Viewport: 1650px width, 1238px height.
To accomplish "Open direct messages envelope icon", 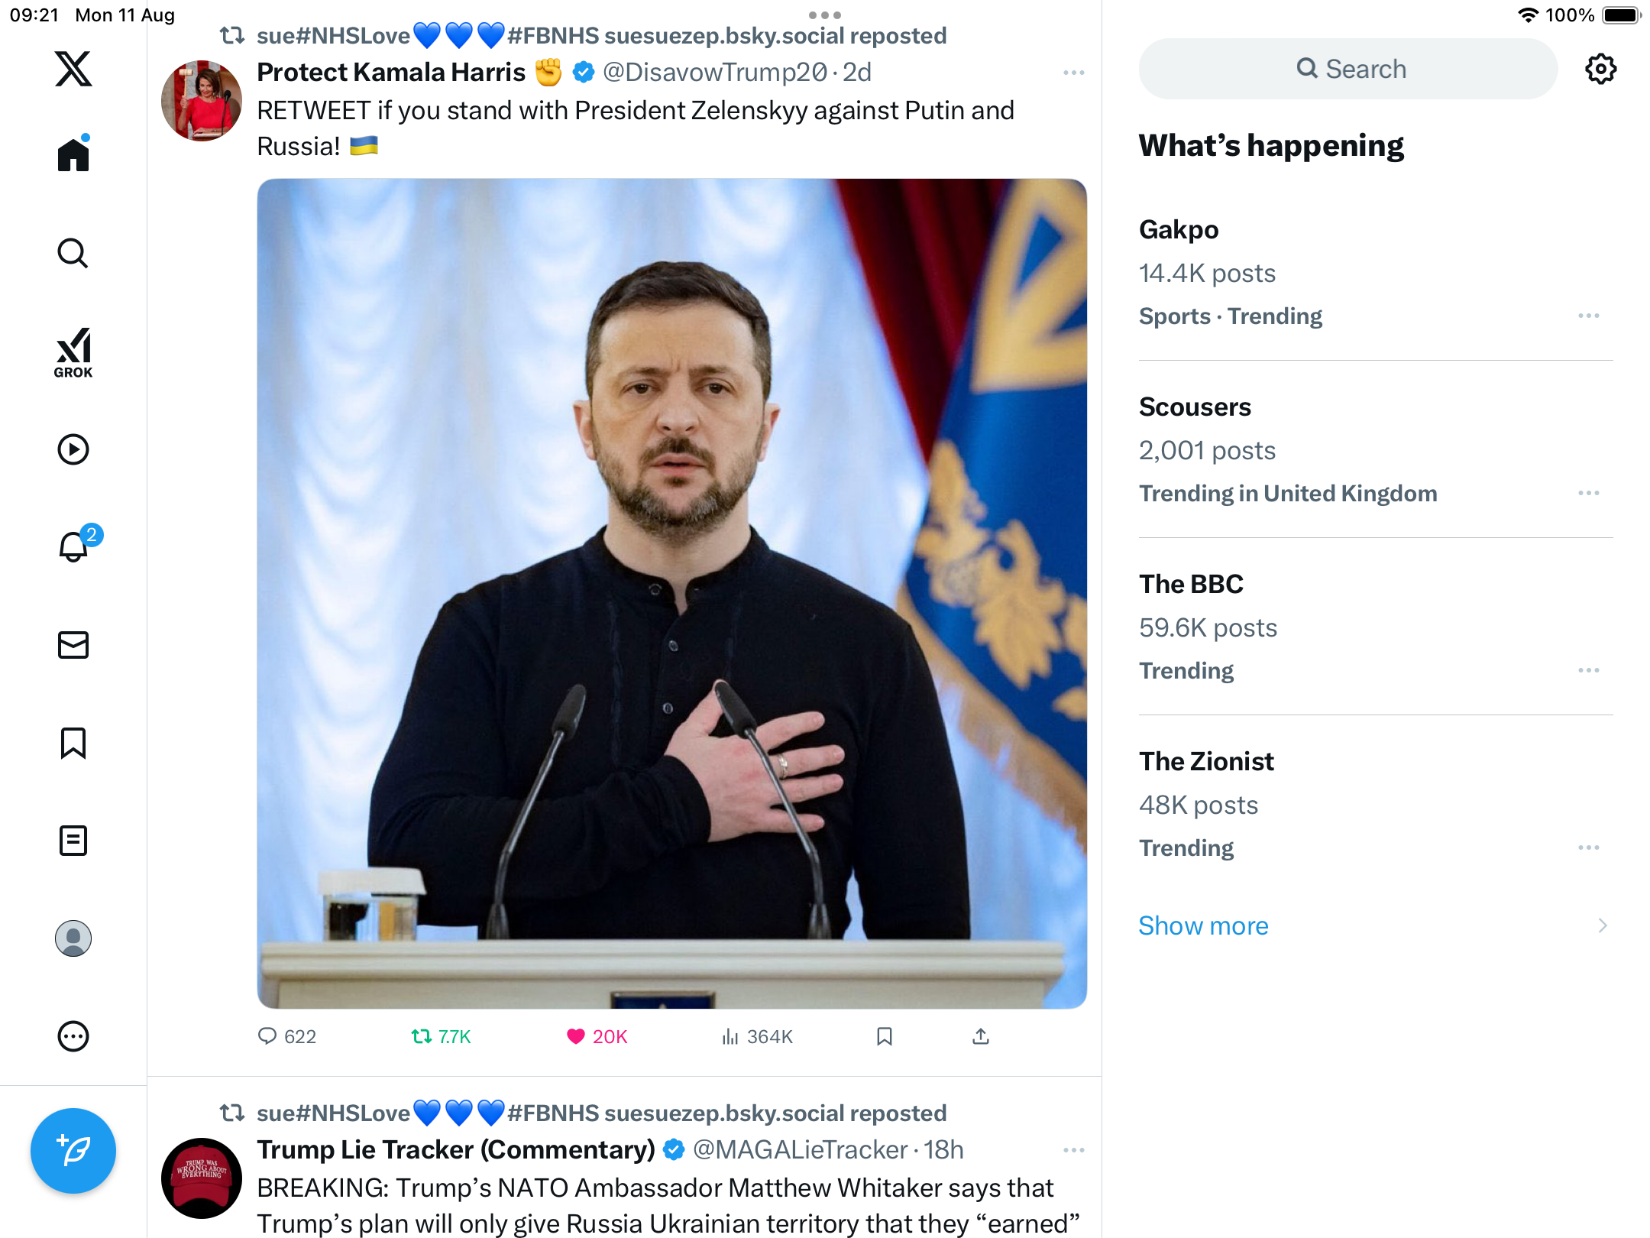I will tap(73, 645).
